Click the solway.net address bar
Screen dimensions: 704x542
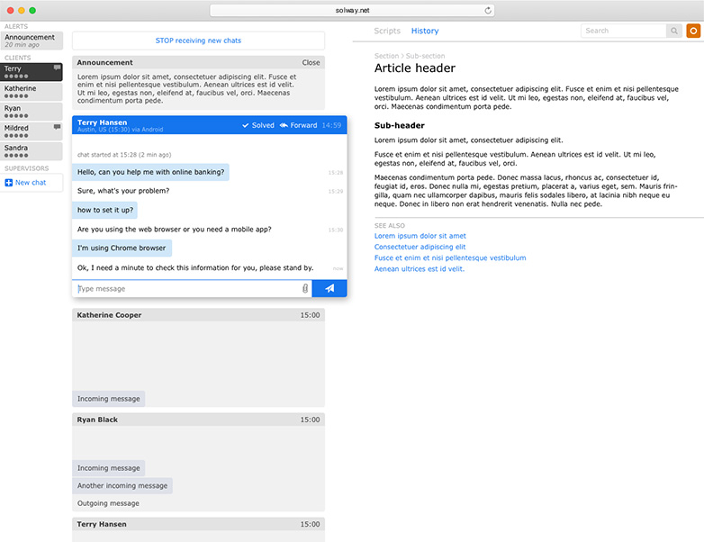tap(352, 10)
